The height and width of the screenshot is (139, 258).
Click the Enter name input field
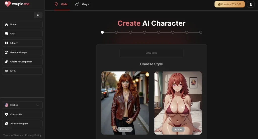point(151,53)
